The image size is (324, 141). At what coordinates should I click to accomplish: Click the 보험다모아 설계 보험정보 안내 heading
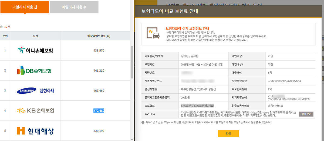tap(187, 28)
